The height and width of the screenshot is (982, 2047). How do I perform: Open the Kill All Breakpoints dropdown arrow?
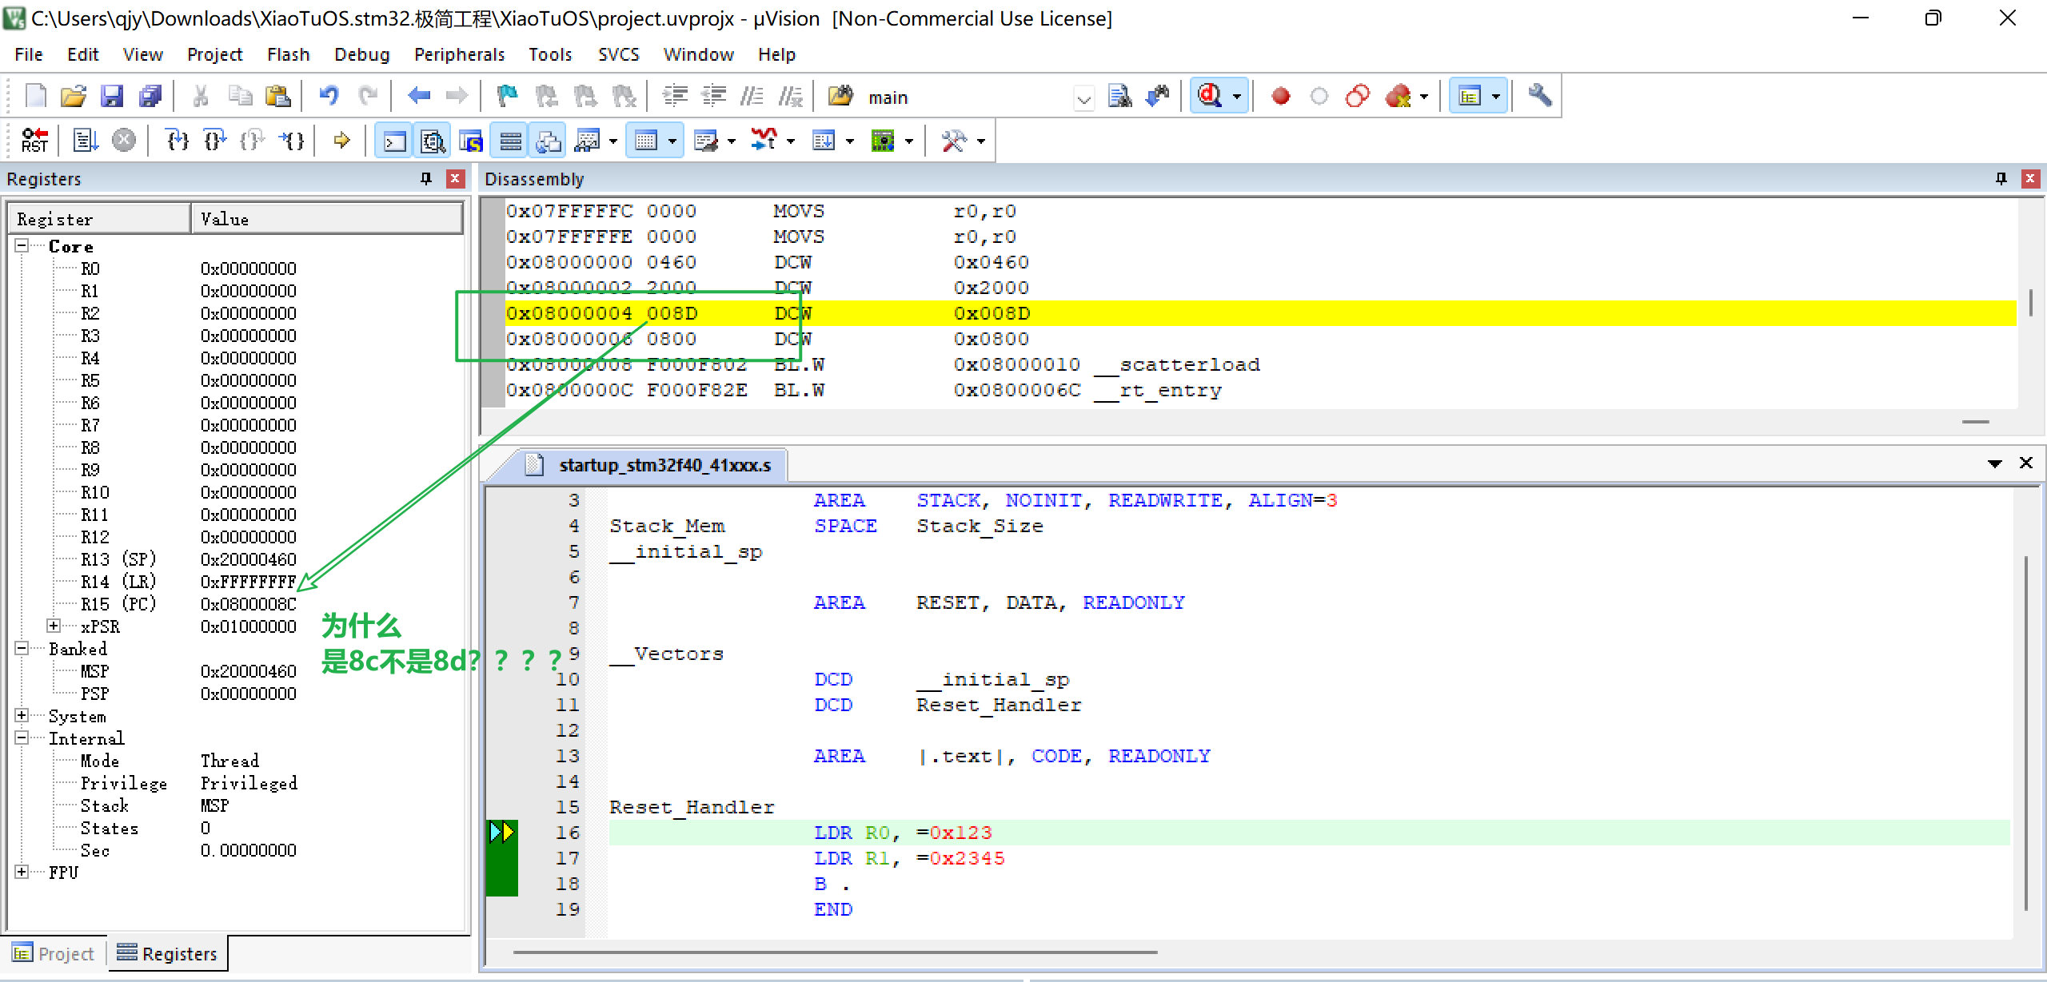click(x=1424, y=97)
